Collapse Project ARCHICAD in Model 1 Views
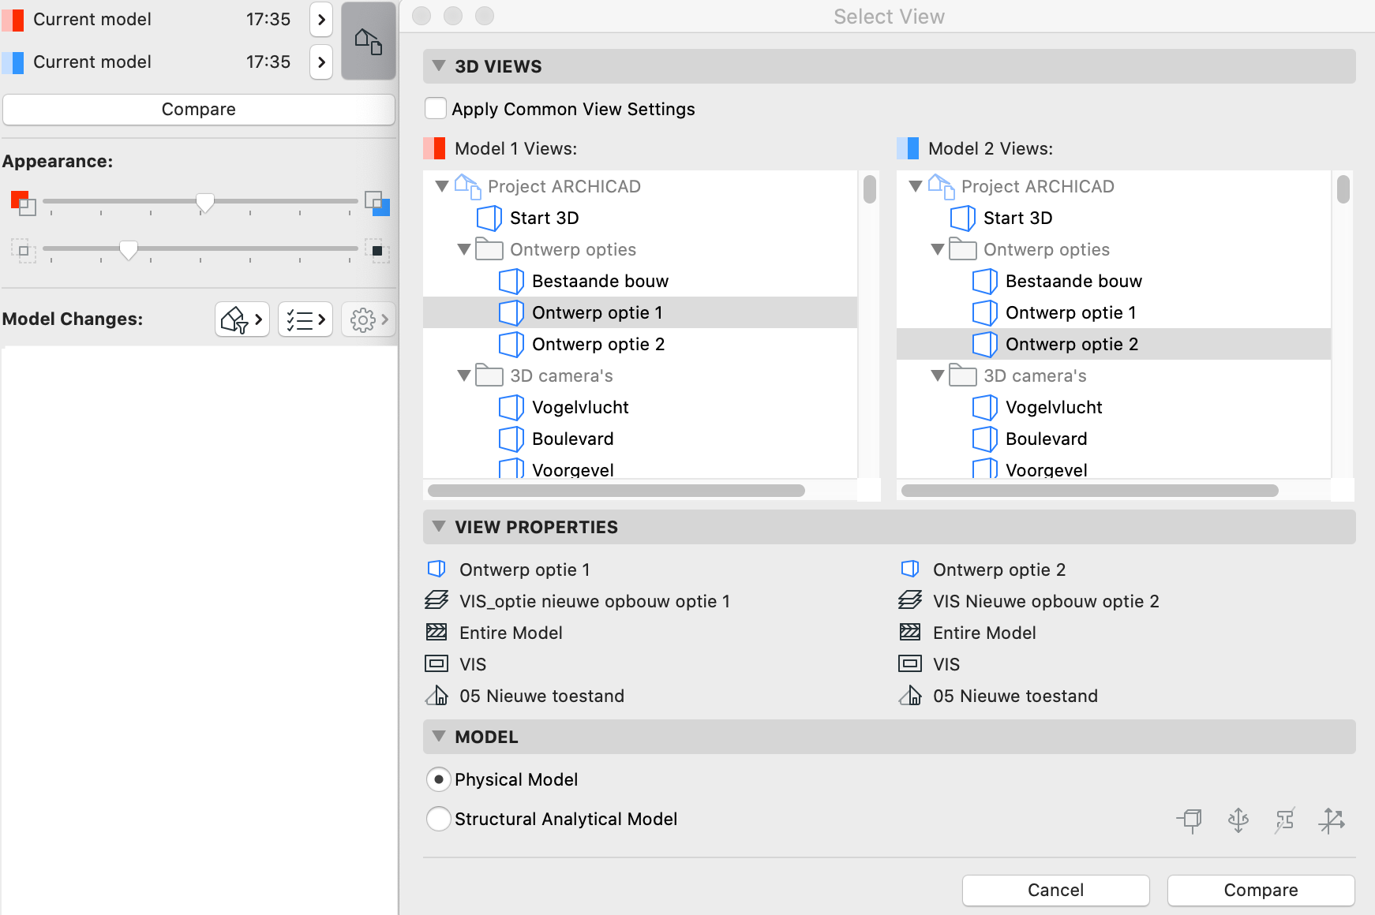Screen dimensions: 1375x915 tap(442, 186)
